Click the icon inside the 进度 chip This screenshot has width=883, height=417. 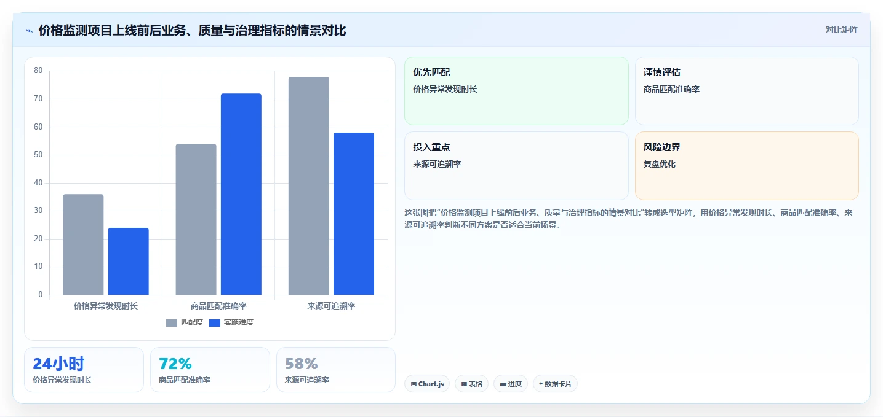[503, 384]
